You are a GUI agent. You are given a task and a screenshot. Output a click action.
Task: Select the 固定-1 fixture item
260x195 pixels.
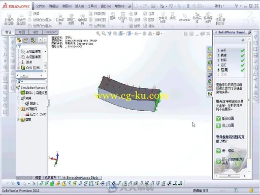coord(32,103)
